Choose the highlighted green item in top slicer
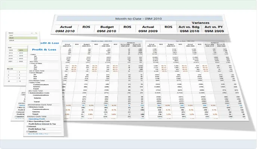This screenshot has width=258, height=149. 23,38
